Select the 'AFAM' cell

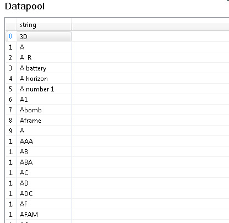pyautogui.click(x=44, y=215)
